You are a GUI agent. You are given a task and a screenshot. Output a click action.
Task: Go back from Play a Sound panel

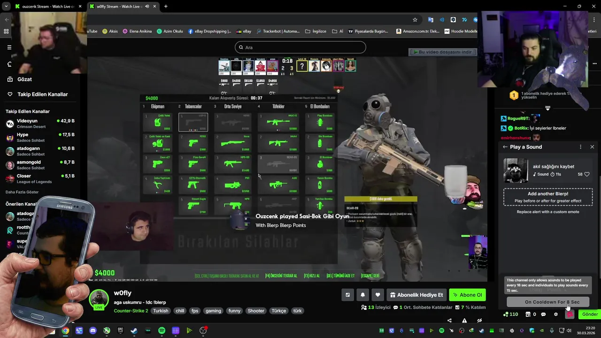pyautogui.click(x=505, y=147)
